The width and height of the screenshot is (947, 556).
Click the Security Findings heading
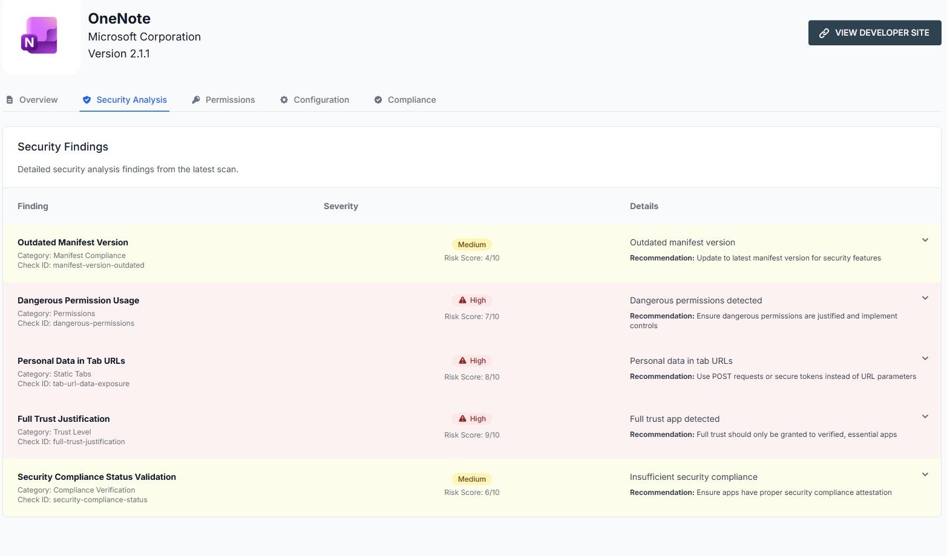(63, 147)
